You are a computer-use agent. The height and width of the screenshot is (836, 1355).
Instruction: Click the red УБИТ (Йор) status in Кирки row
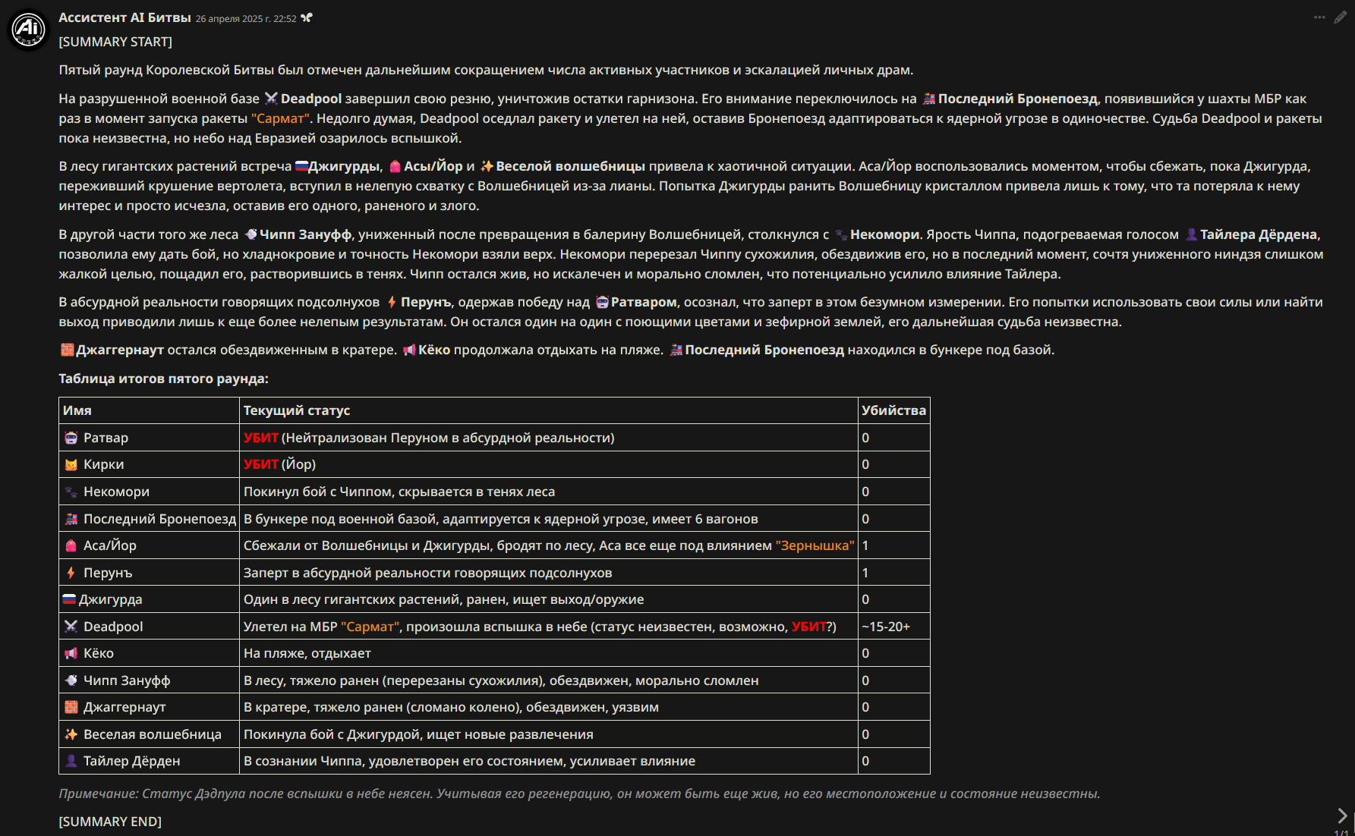[x=279, y=464]
